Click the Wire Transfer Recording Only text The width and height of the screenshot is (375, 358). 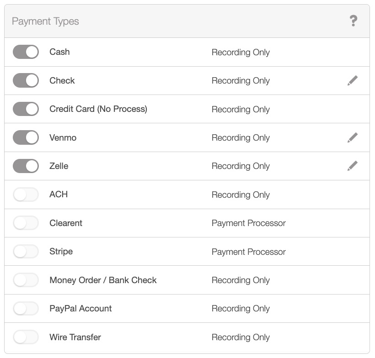tap(241, 337)
